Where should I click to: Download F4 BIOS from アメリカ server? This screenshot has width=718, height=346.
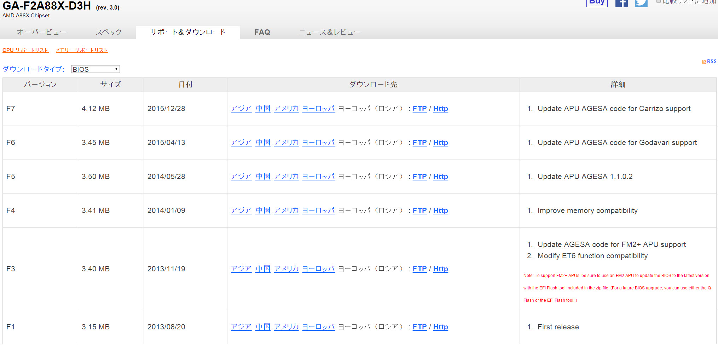point(286,211)
